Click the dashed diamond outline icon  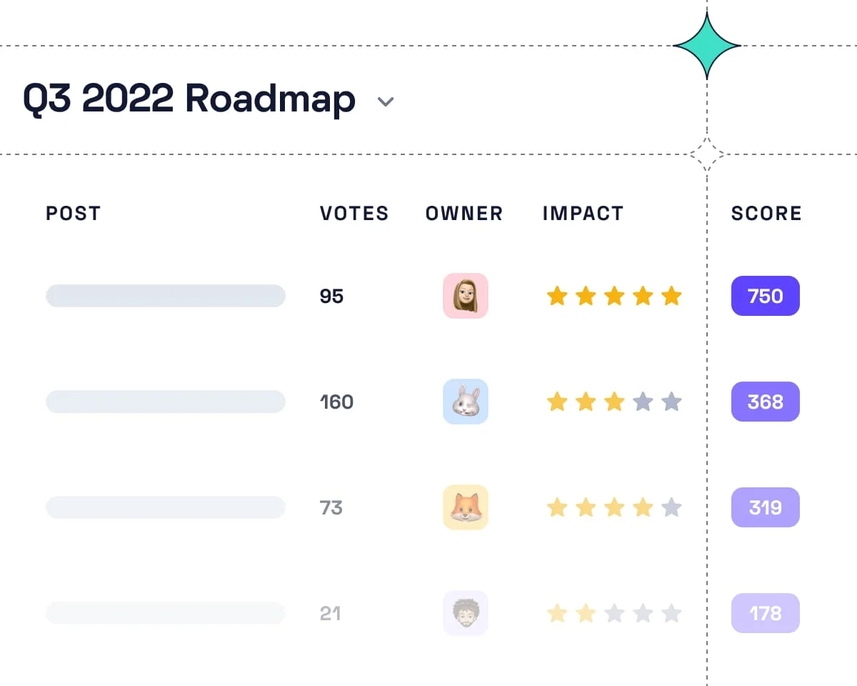[x=706, y=154]
